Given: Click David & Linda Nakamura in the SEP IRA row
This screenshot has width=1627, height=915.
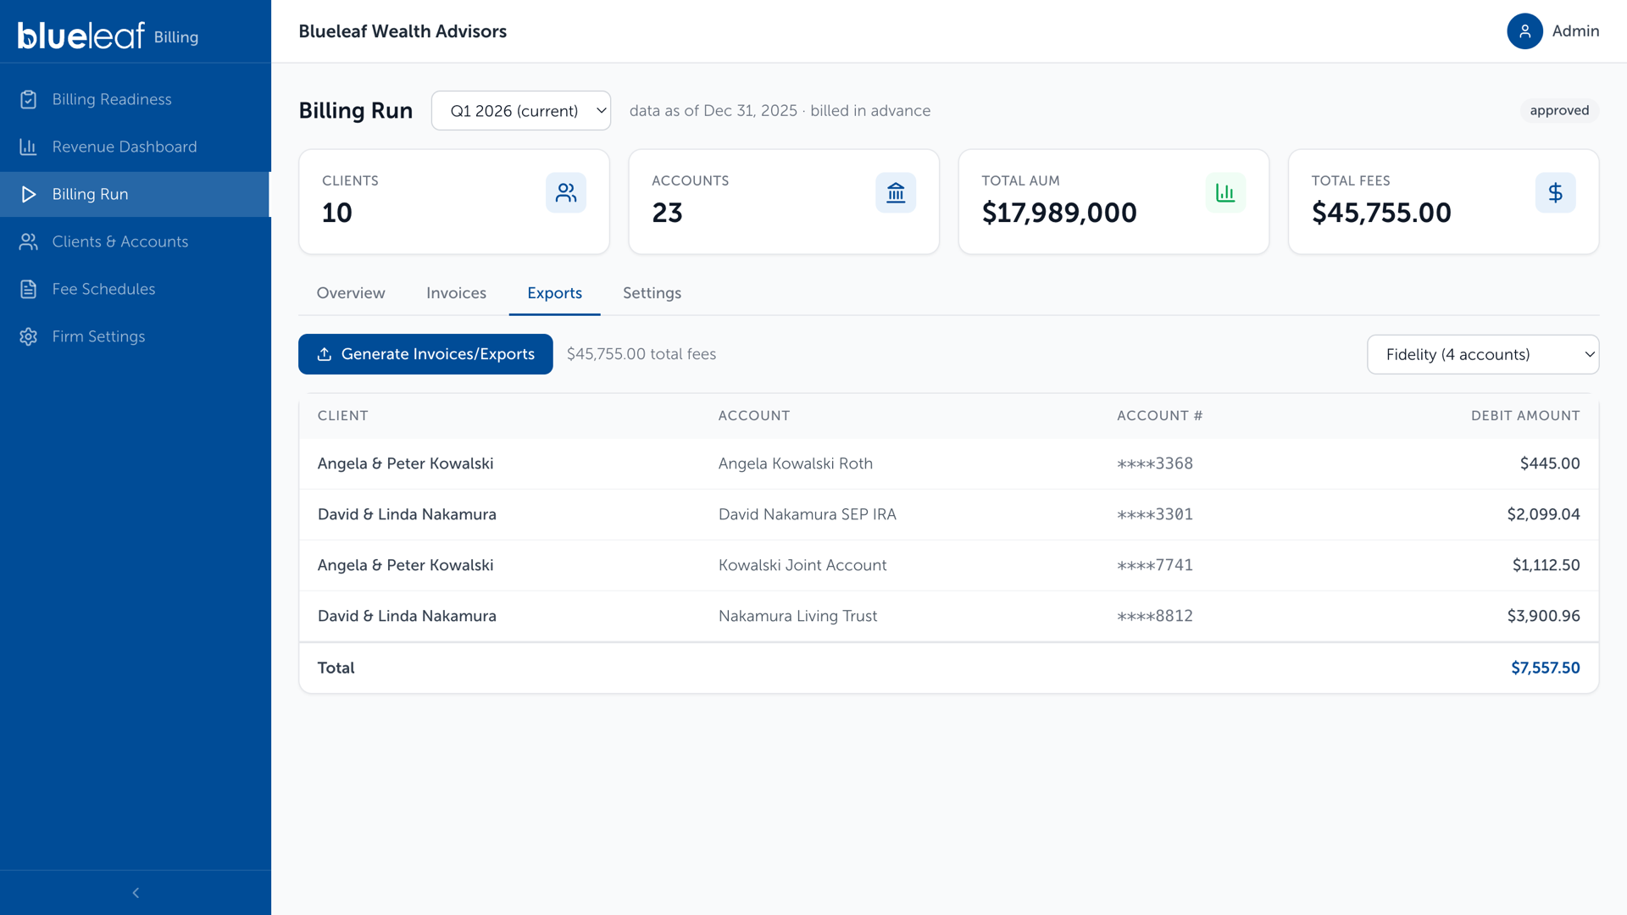Looking at the screenshot, I should click(x=407, y=514).
